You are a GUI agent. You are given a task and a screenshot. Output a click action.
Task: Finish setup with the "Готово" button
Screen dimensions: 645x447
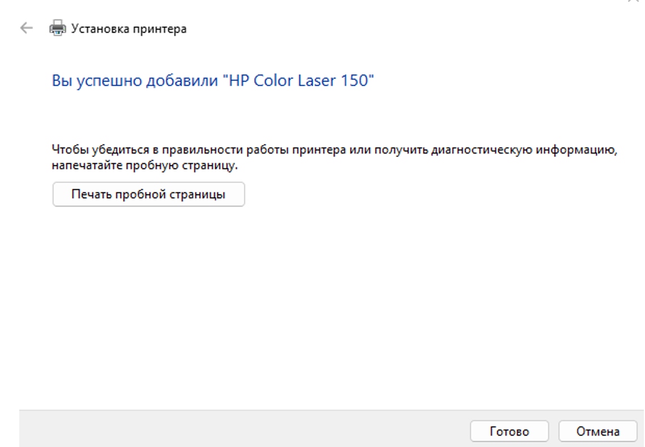pyautogui.click(x=509, y=431)
